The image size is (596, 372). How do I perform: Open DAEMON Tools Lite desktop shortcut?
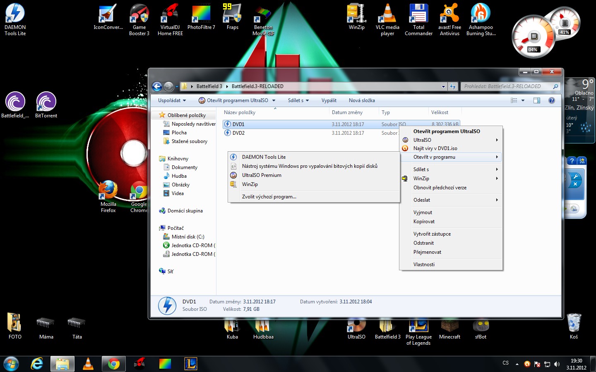[15, 19]
